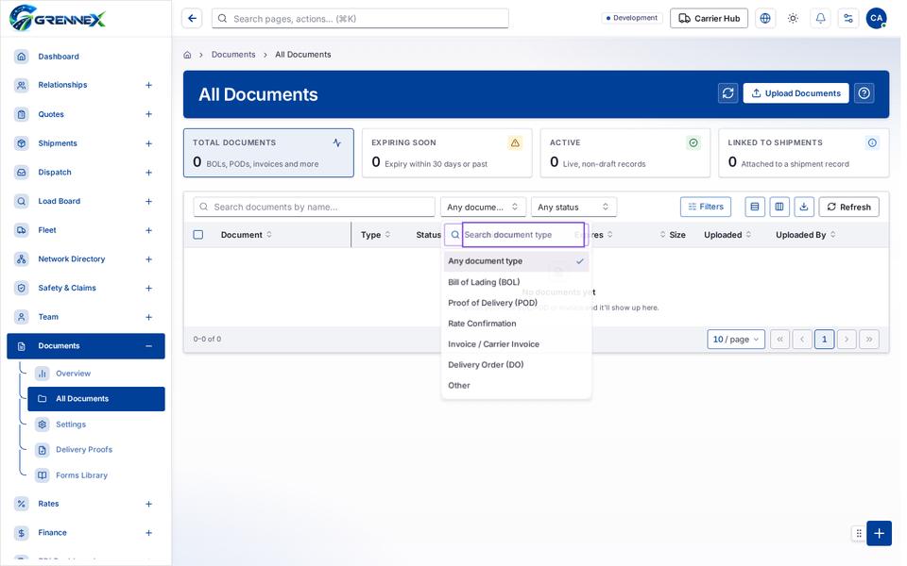The width and height of the screenshot is (907, 566).
Task: Open the help question mark icon
Action: [864, 93]
